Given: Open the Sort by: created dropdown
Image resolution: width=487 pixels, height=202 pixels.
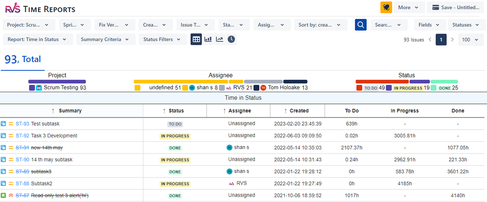Looking at the screenshot, I should tap(321, 25).
